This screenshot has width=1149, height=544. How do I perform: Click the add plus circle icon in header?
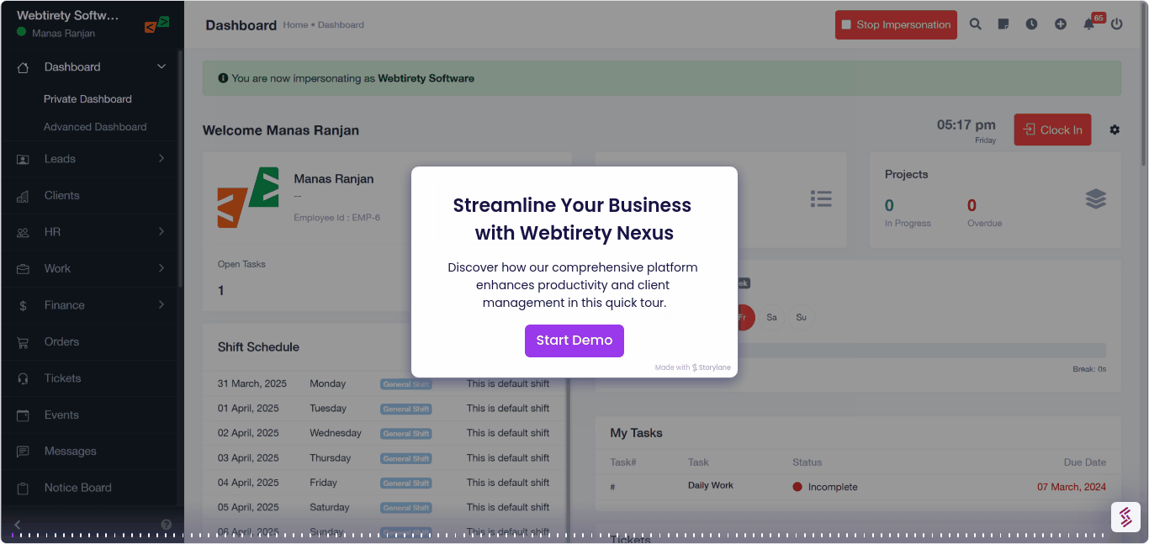pos(1061,24)
